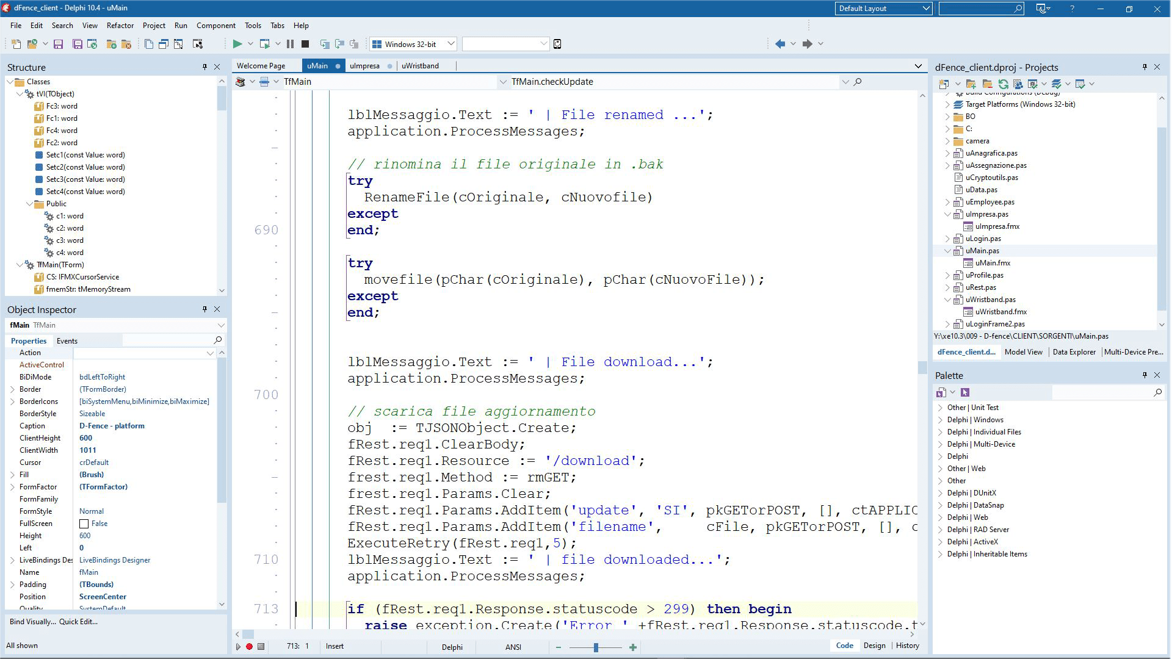The image size is (1172, 659).
Task: Open the Data Explorer tab
Action: [1074, 352]
